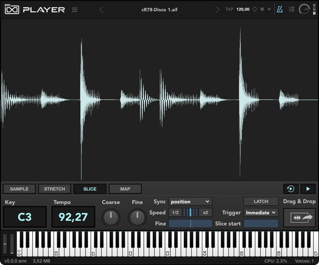Viewport: 319px width, 265px height.
Task: Toggle the host tempo sync icon
Action: coord(255,9)
